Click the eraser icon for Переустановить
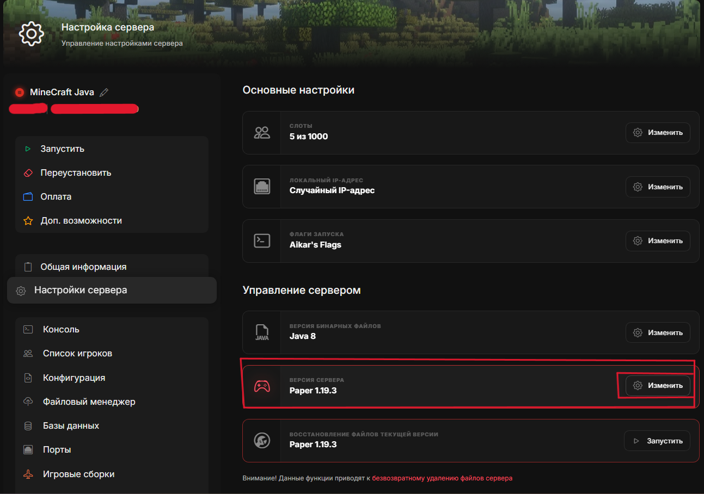Viewport: 704px width, 494px height. pos(28,172)
